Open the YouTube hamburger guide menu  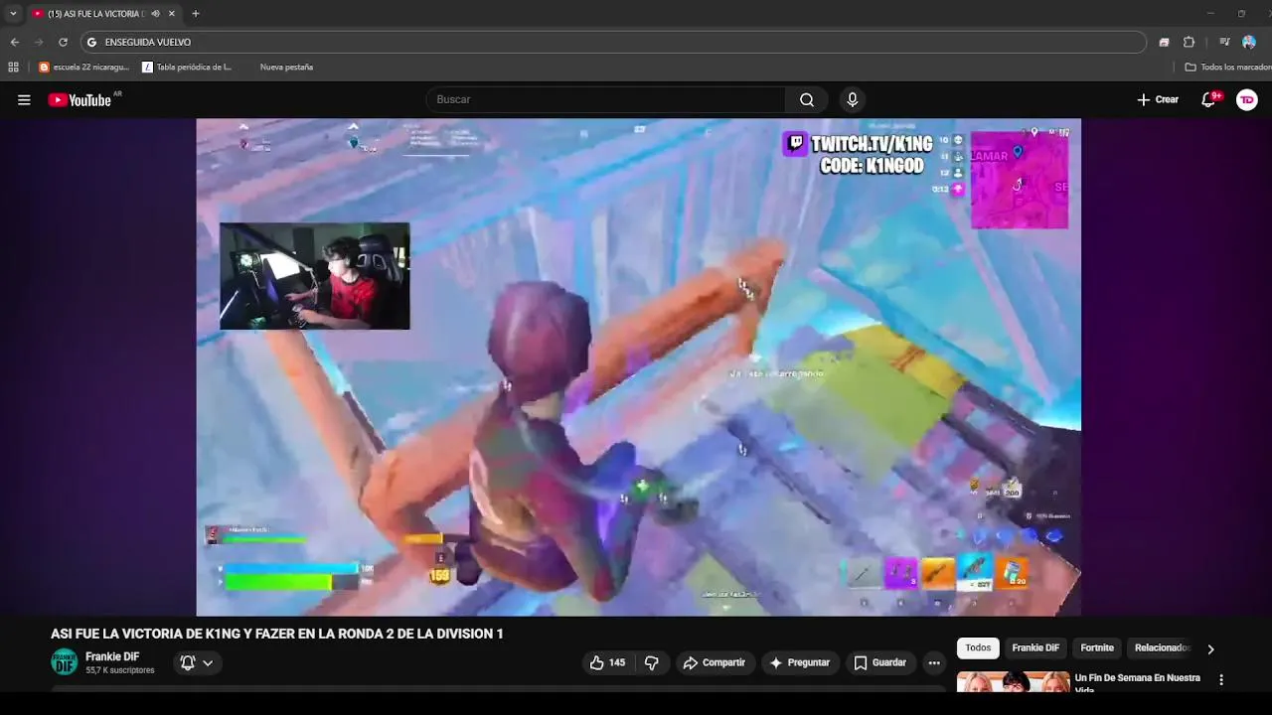[24, 99]
